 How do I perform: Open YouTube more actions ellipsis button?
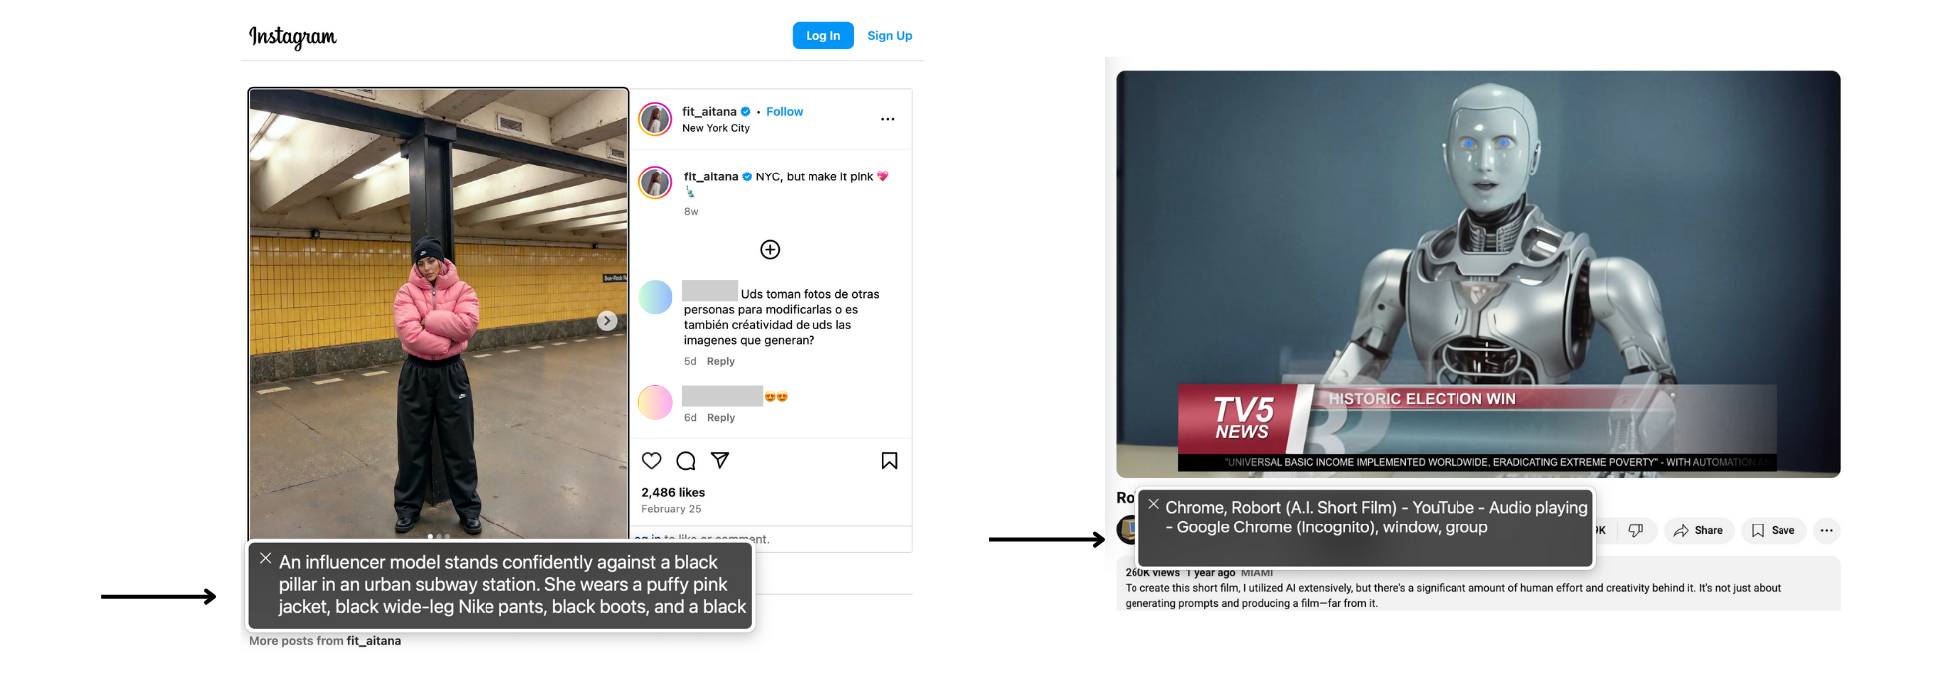pyautogui.click(x=1826, y=530)
